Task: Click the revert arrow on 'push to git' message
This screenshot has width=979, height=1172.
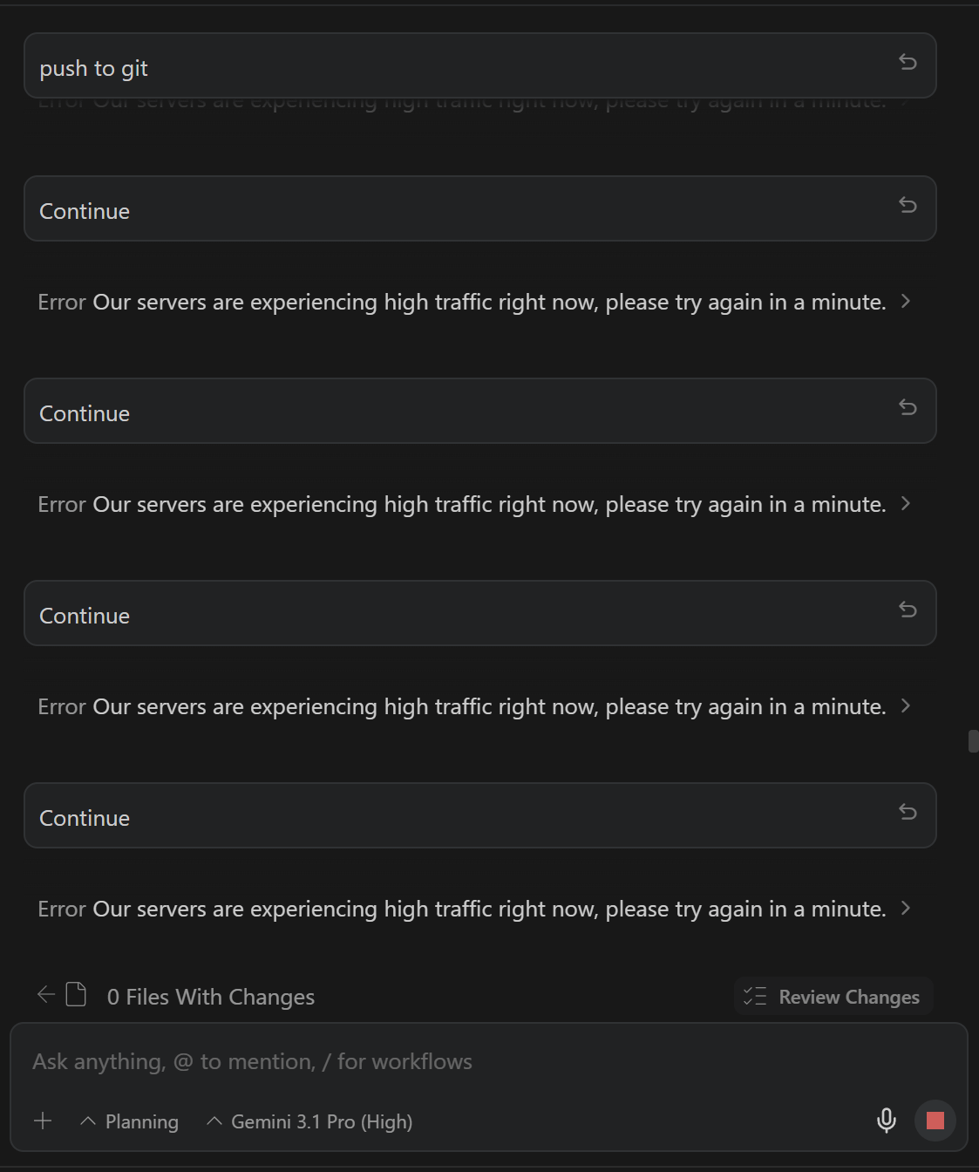Action: 908,62
